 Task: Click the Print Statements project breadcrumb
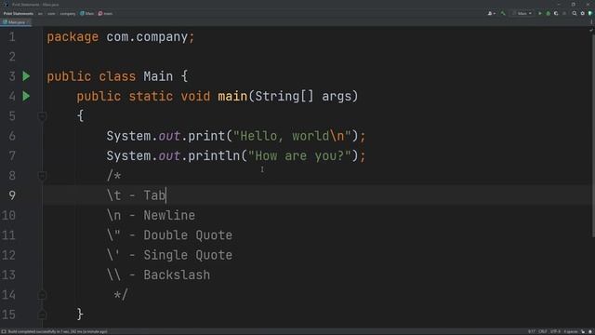click(x=19, y=13)
